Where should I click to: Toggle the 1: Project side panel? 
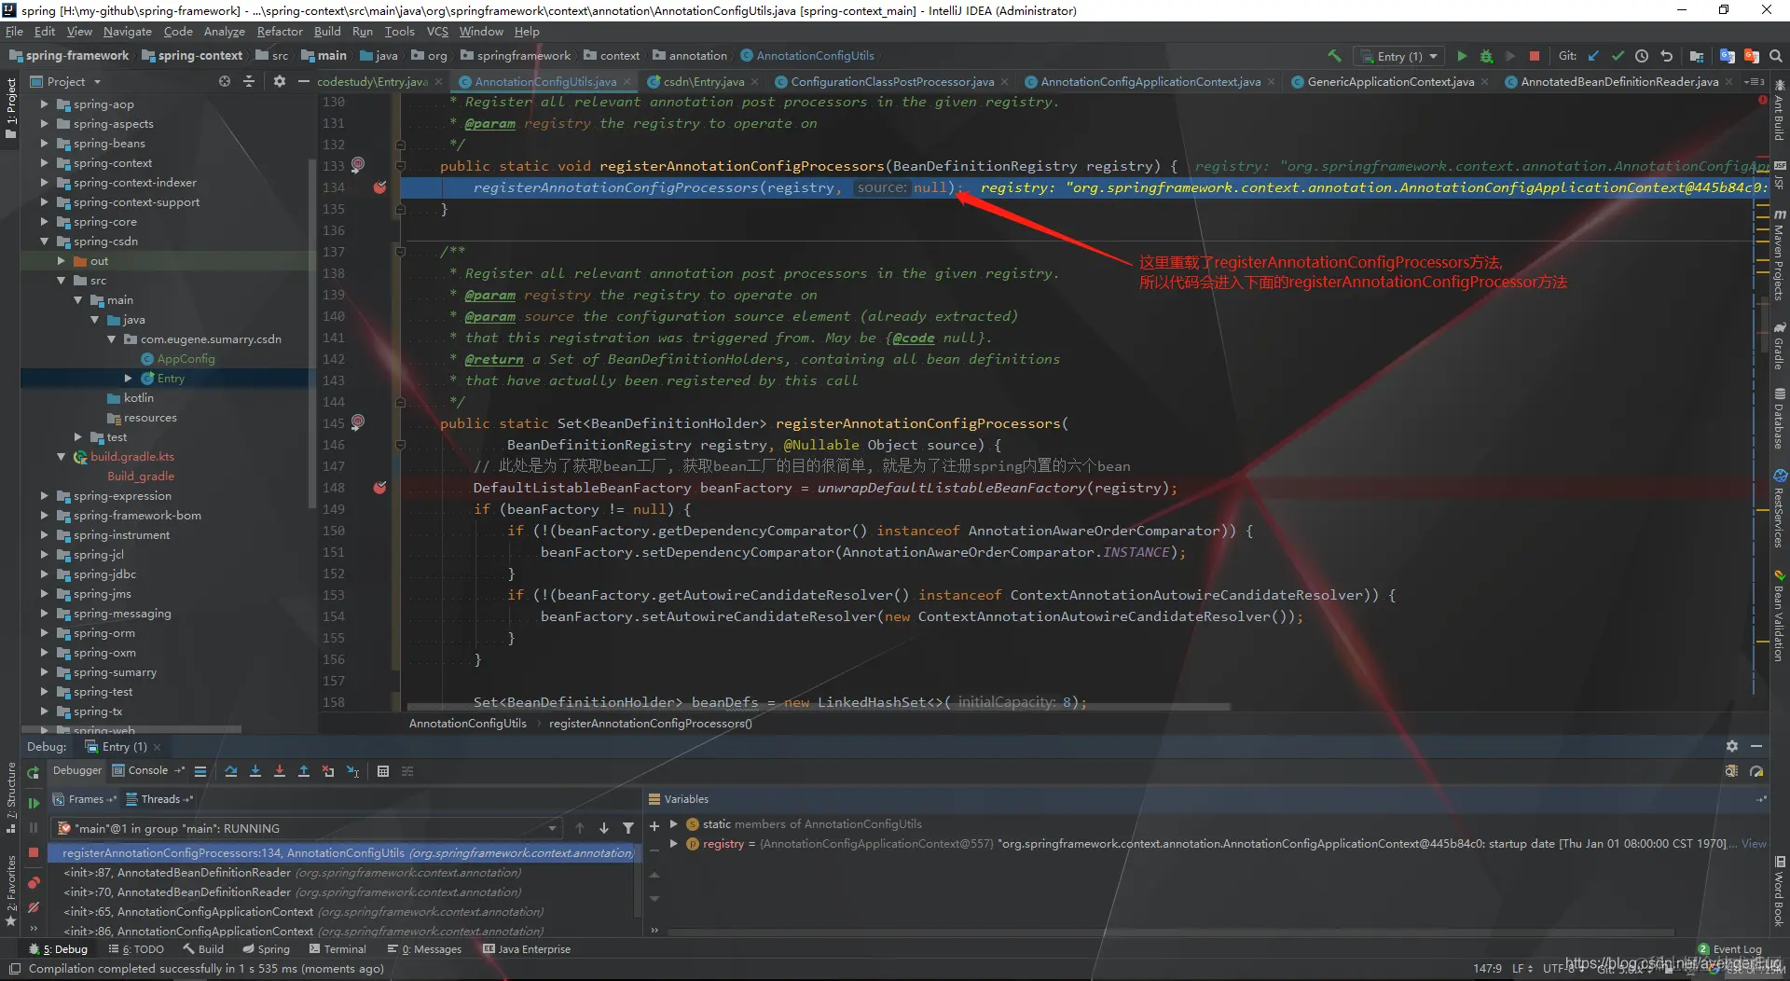(10, 108)
